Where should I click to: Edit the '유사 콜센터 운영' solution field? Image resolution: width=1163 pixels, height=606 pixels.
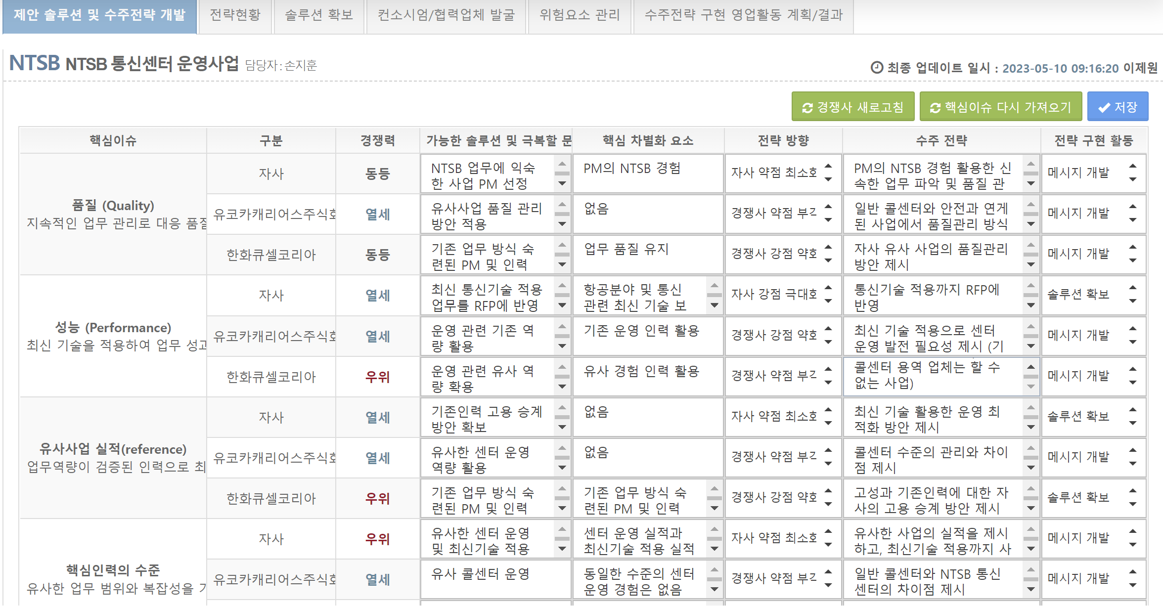pos(496,579)
